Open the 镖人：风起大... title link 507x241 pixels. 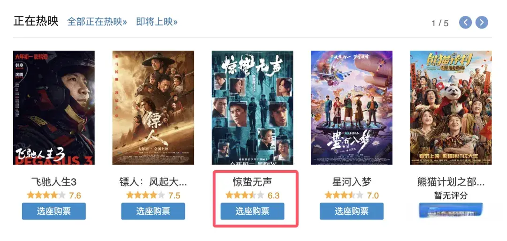pos(153,182)
